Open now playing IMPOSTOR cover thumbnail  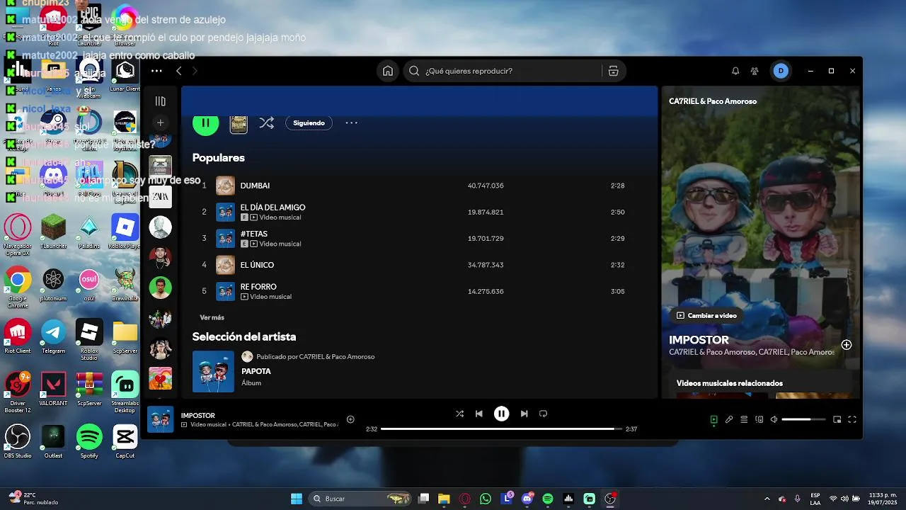click(x=161, y=419)
